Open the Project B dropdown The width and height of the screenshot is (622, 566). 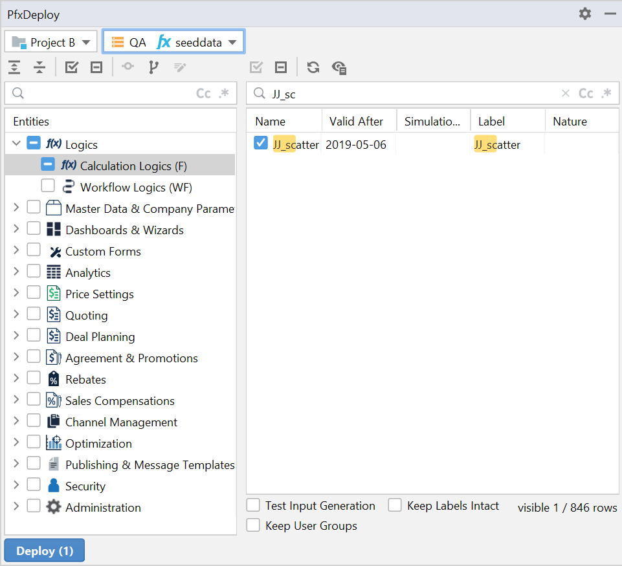point(51,42)
